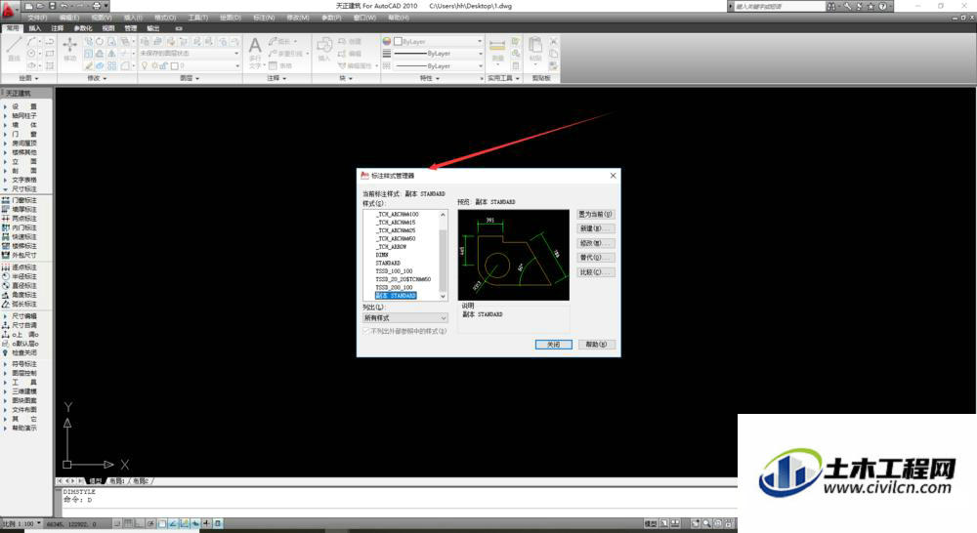977x533 pixels.
Task: Open the 工具(T) menu
Action: 198,18
